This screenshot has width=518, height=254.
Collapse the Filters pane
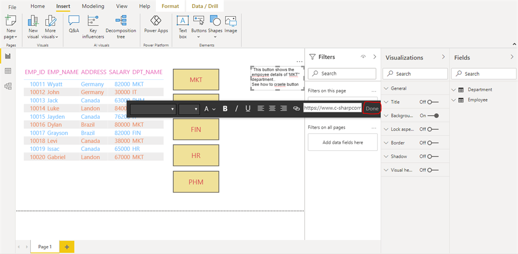[375, 57]
